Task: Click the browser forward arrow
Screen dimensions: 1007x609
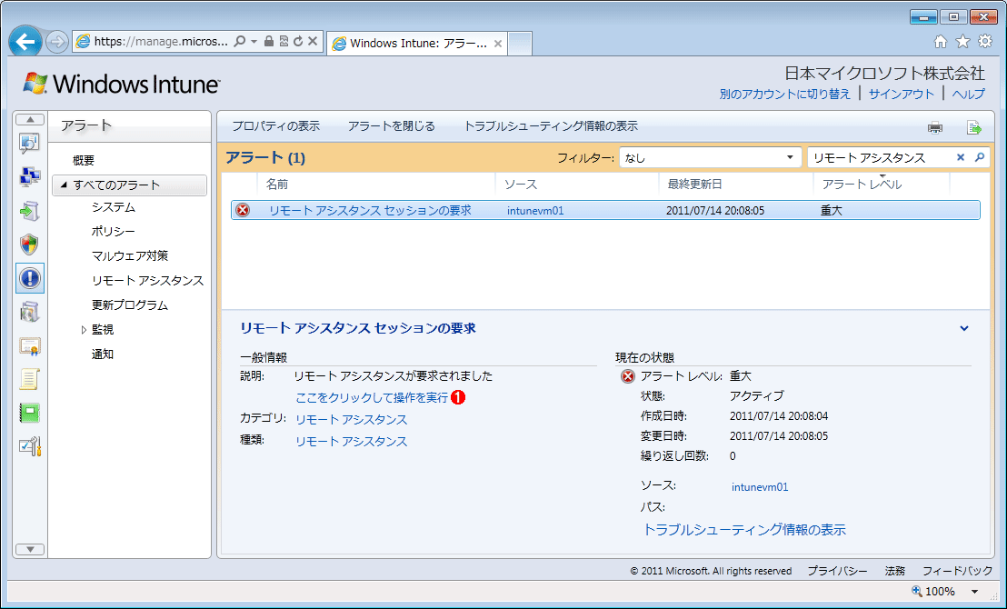Action: [57, 43]
